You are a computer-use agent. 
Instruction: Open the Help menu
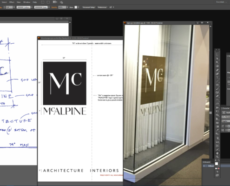35,2
